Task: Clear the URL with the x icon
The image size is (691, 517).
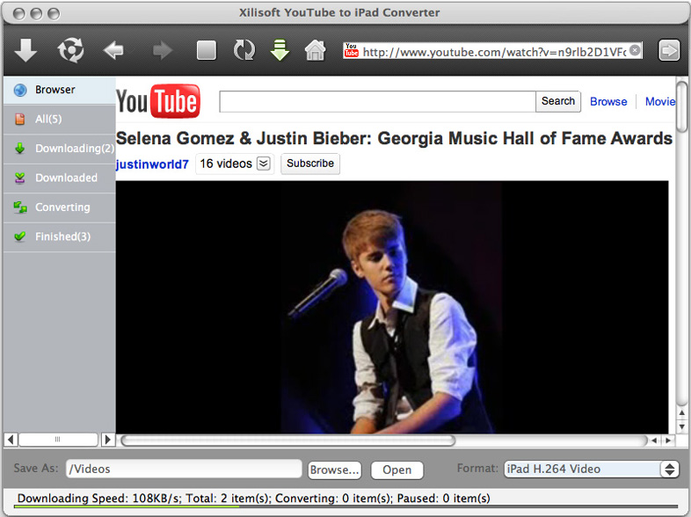Action: [635, 50]
